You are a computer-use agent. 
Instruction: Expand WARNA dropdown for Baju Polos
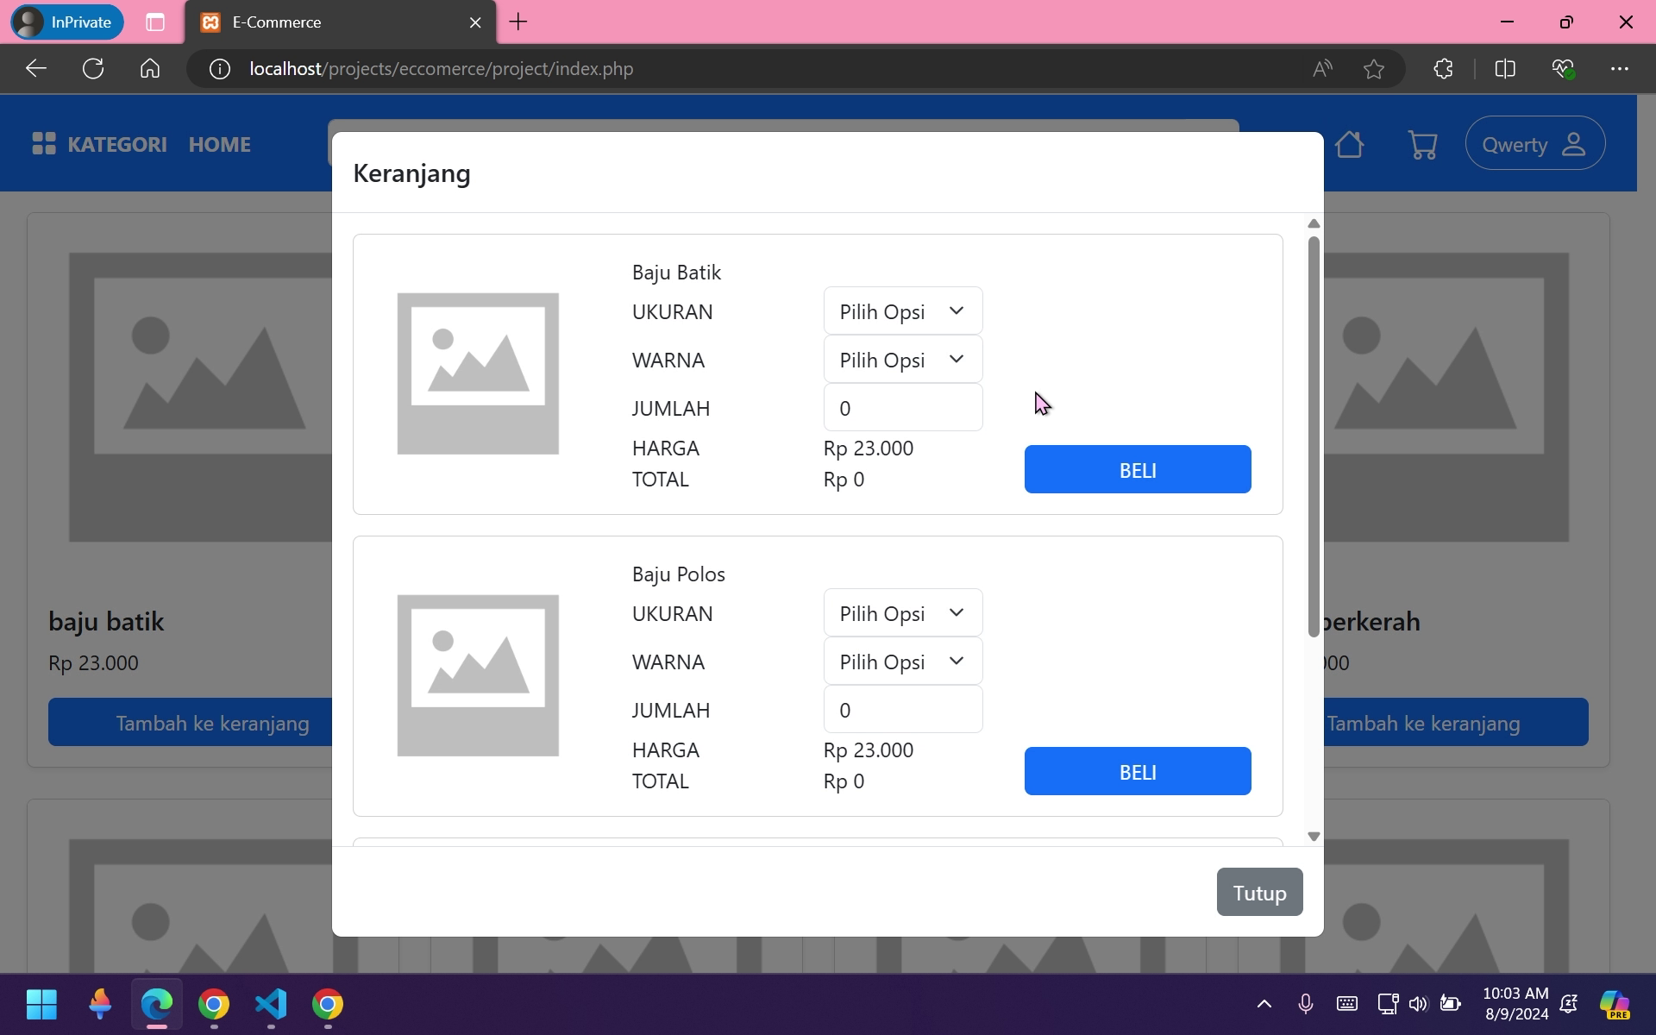(x=903, y=662)
